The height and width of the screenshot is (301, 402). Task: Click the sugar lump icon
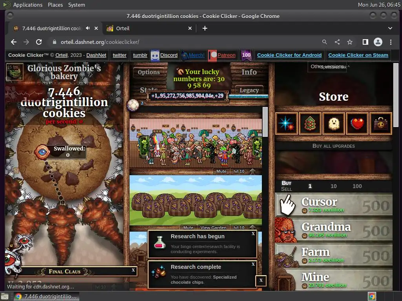coord(133,105)
